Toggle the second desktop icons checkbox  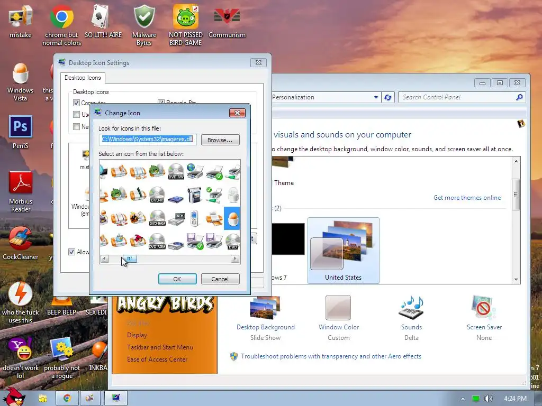(76, 114)
